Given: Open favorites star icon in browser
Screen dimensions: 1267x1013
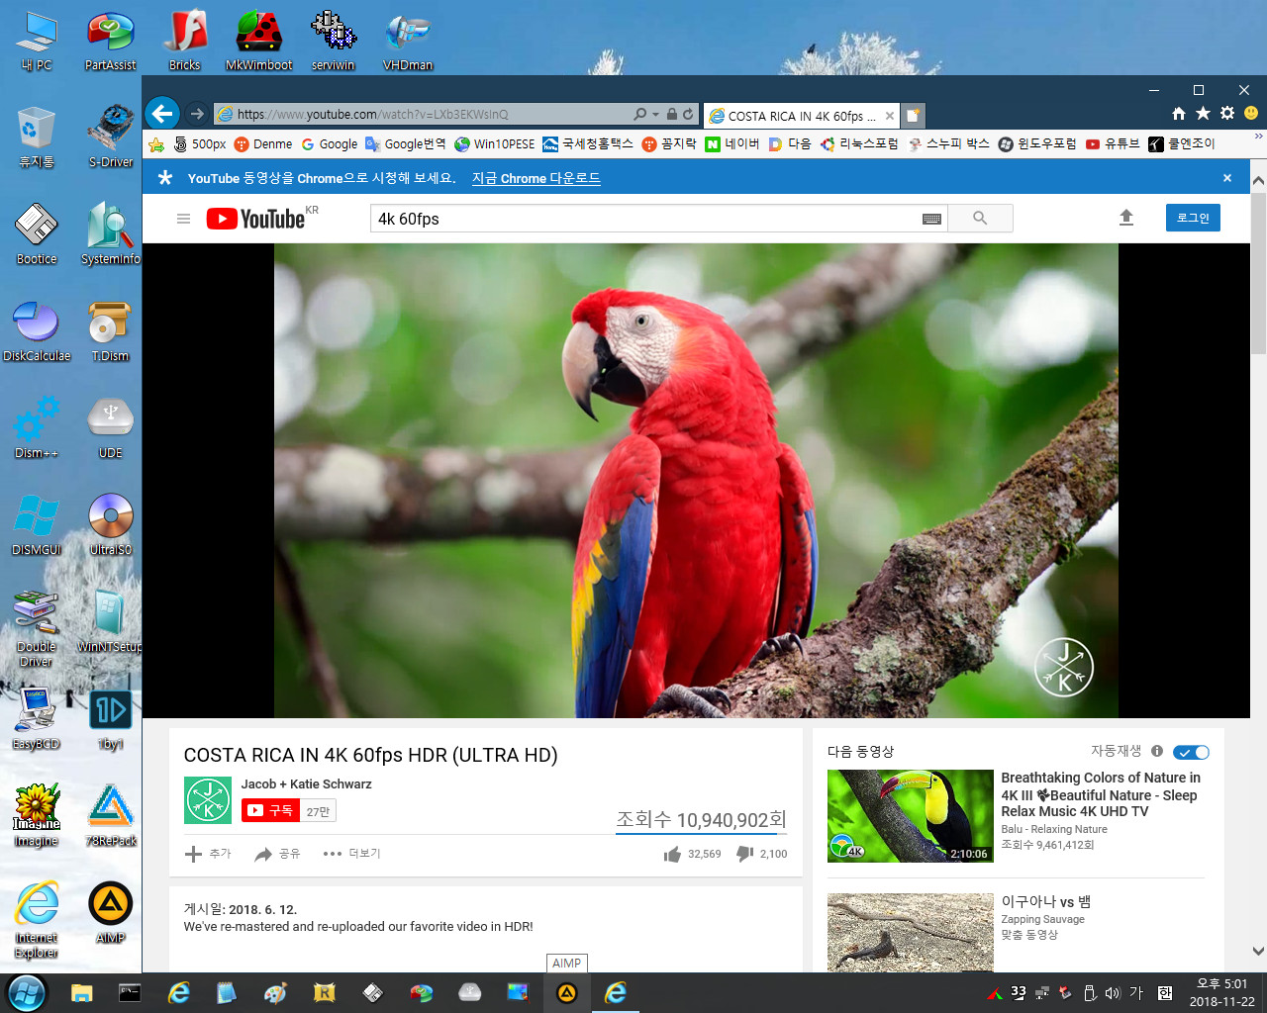Looking at the screenshot, I should [x=1203, y=114].
